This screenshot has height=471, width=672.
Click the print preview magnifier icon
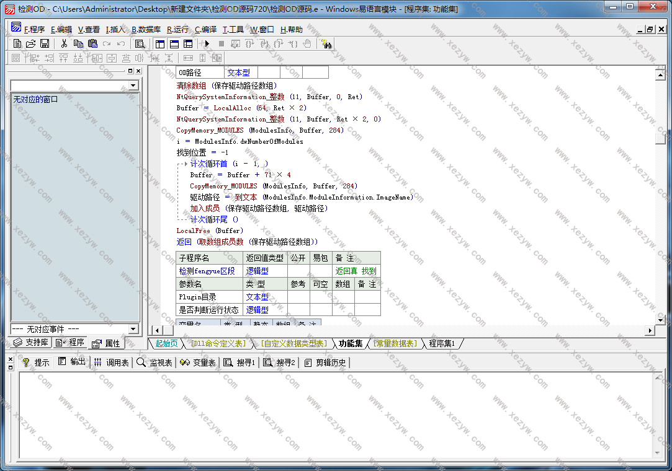[140, 44]
